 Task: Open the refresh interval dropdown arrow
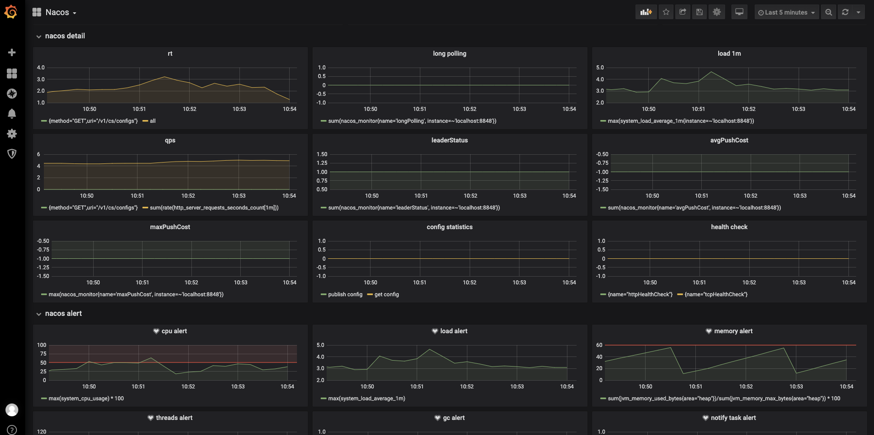(x=859, y=12)
